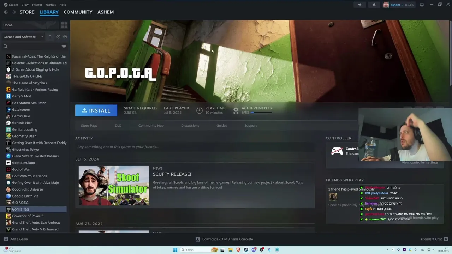Click the page scrollbar at right edge
The height and width of the screenshot is (254, 452).
coord(450,53)
